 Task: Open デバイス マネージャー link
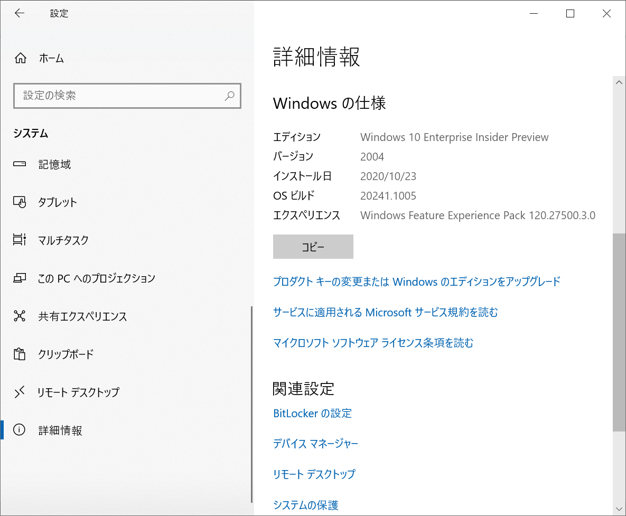pyautogui.click(x=315, y=443)
